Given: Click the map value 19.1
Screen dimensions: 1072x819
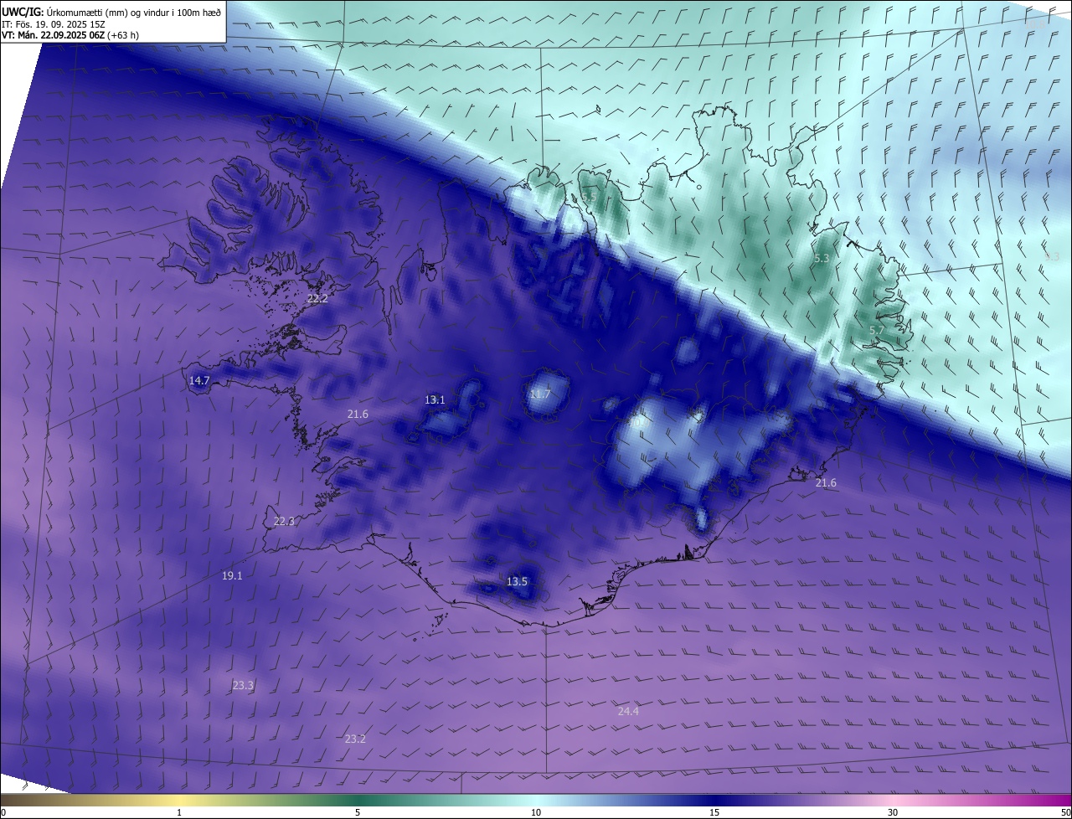Looking at the screenshot, I should 232,575.
